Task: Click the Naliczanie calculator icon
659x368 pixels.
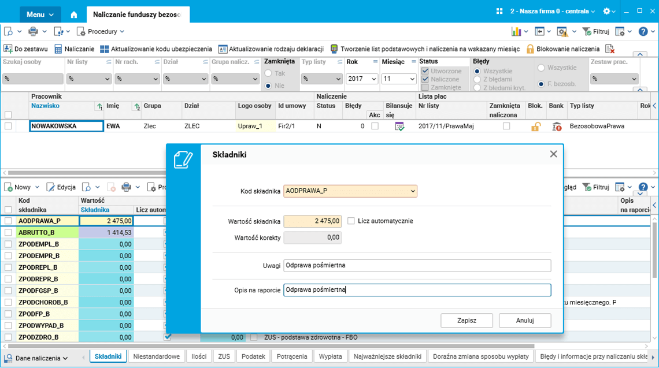Action: pyautogui.click(x=58, y=49)
